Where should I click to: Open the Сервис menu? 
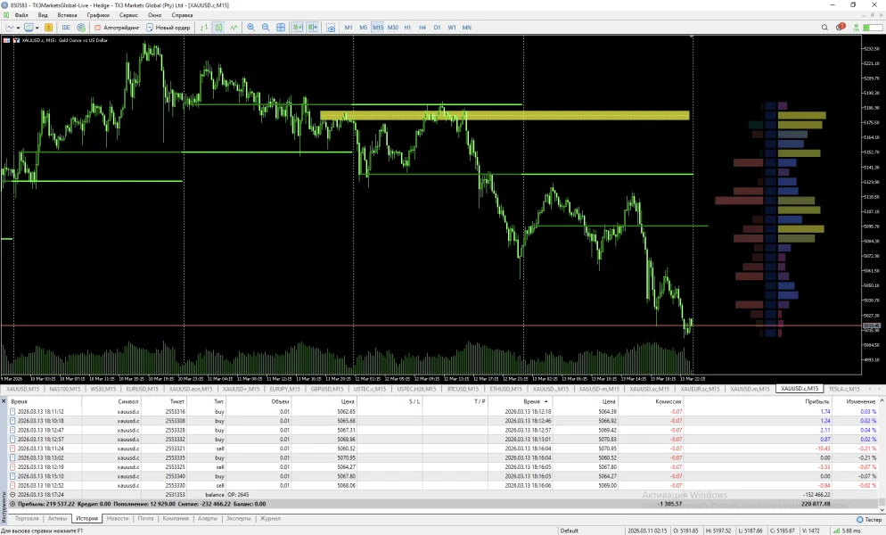(x=128, y=15)
